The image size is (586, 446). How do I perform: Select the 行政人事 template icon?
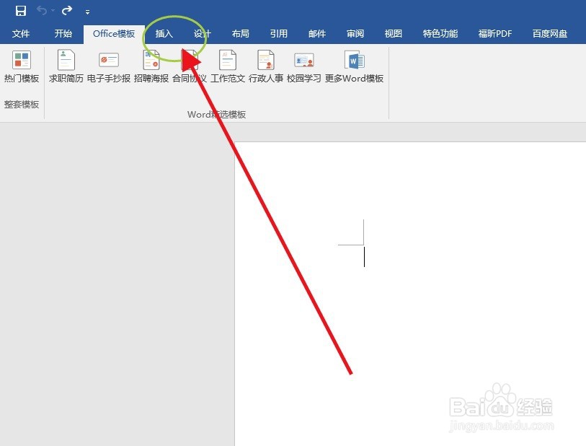(265, 66)
